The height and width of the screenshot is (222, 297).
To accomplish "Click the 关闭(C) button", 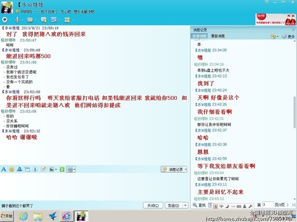I will (153, 205).
